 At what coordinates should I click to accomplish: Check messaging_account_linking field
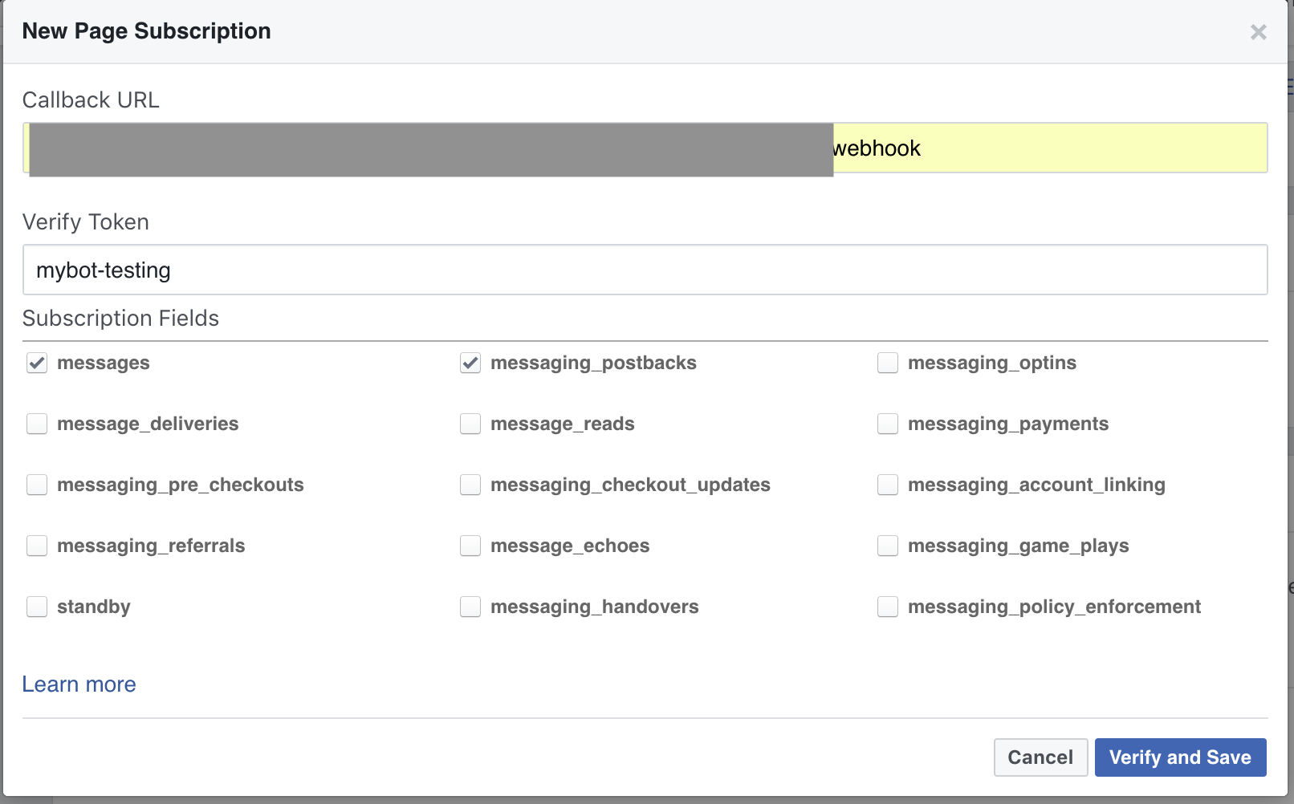tap(887, 485)
